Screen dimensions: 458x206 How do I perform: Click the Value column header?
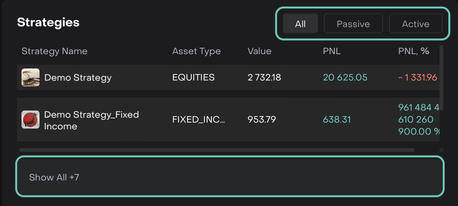(x=260, y=51)
